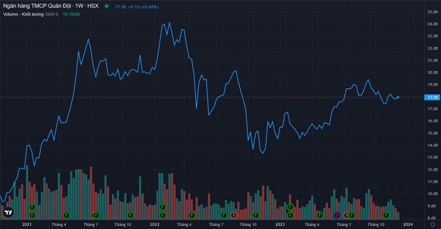
Task: Click upper stacked F marker after 2023 label
Action: click(x=290, y=207)
